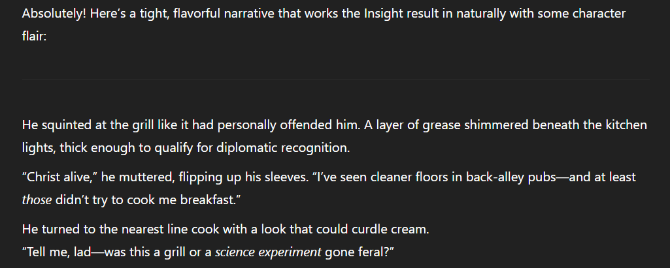Click the italic phrase "science experiment"

[x=268, y=252]
